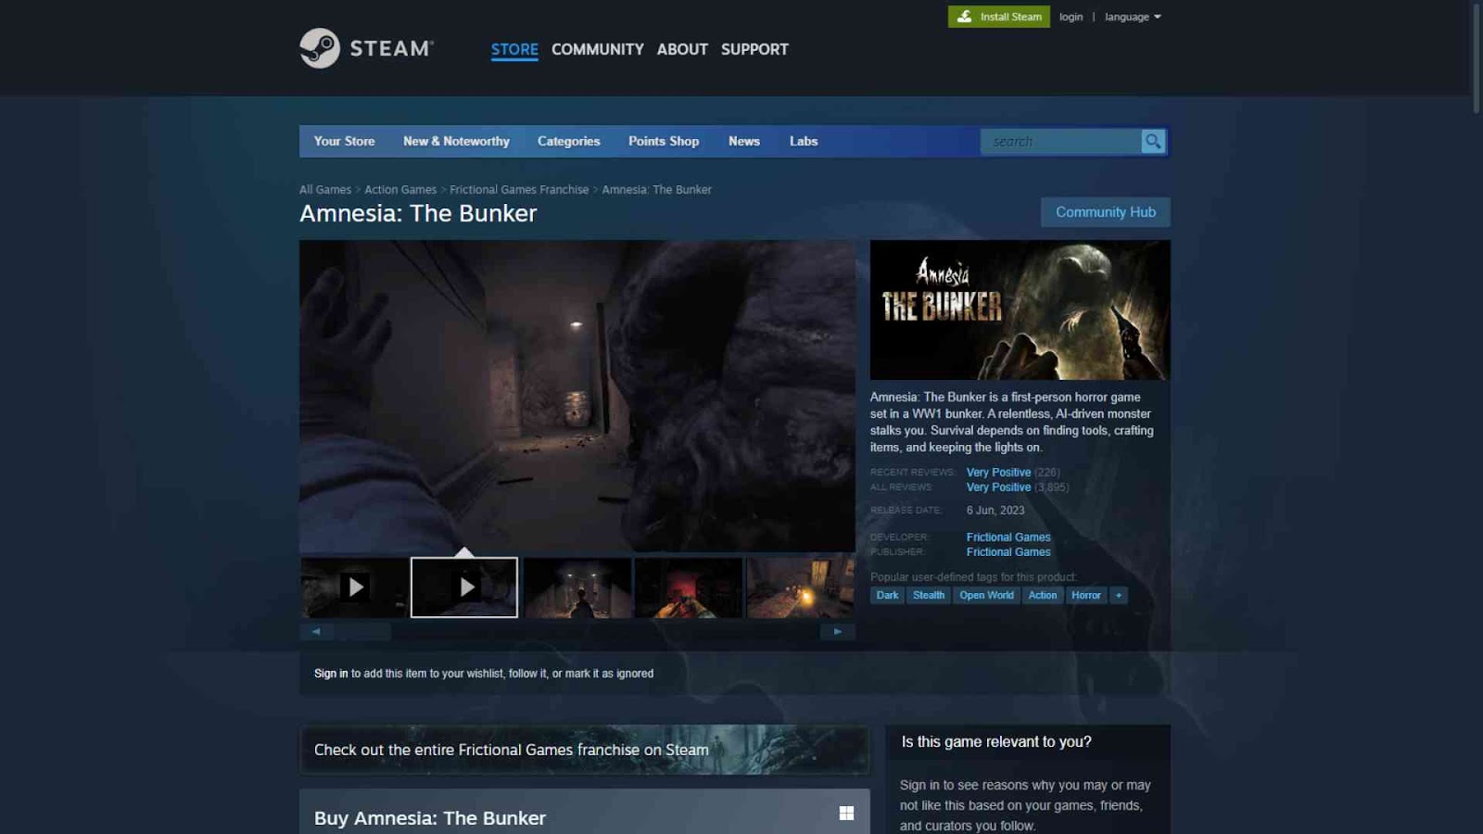Open Frictional Games franchise banner

point(584,750)
